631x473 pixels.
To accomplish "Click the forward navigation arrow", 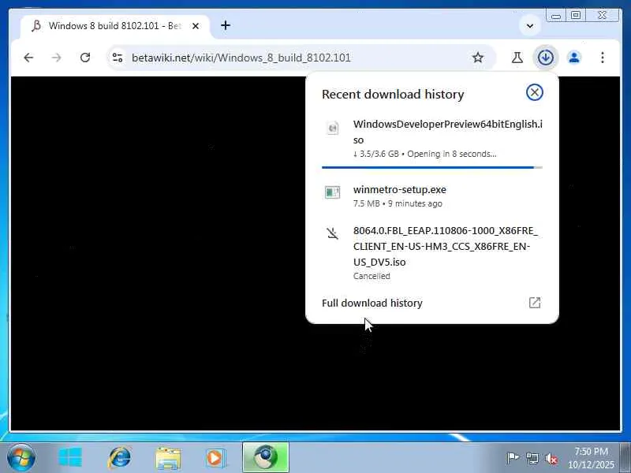I will 56,58.
